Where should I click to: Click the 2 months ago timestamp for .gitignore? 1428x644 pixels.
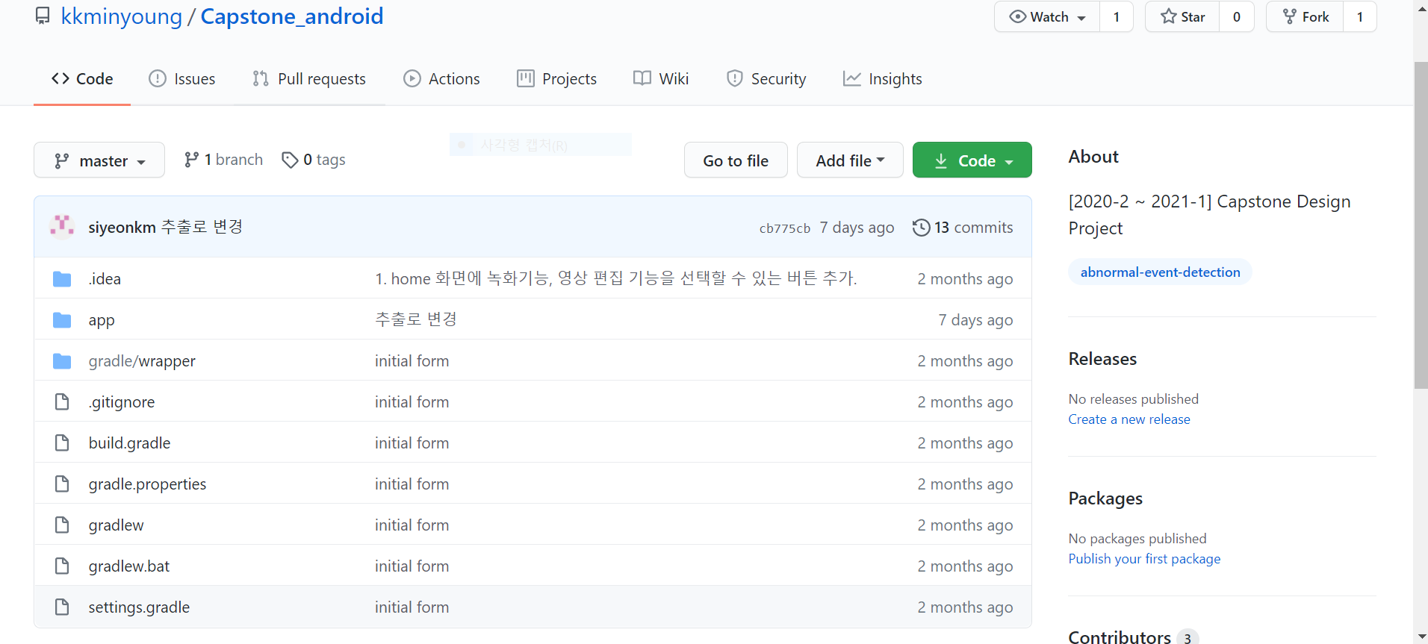click(965, 402)
